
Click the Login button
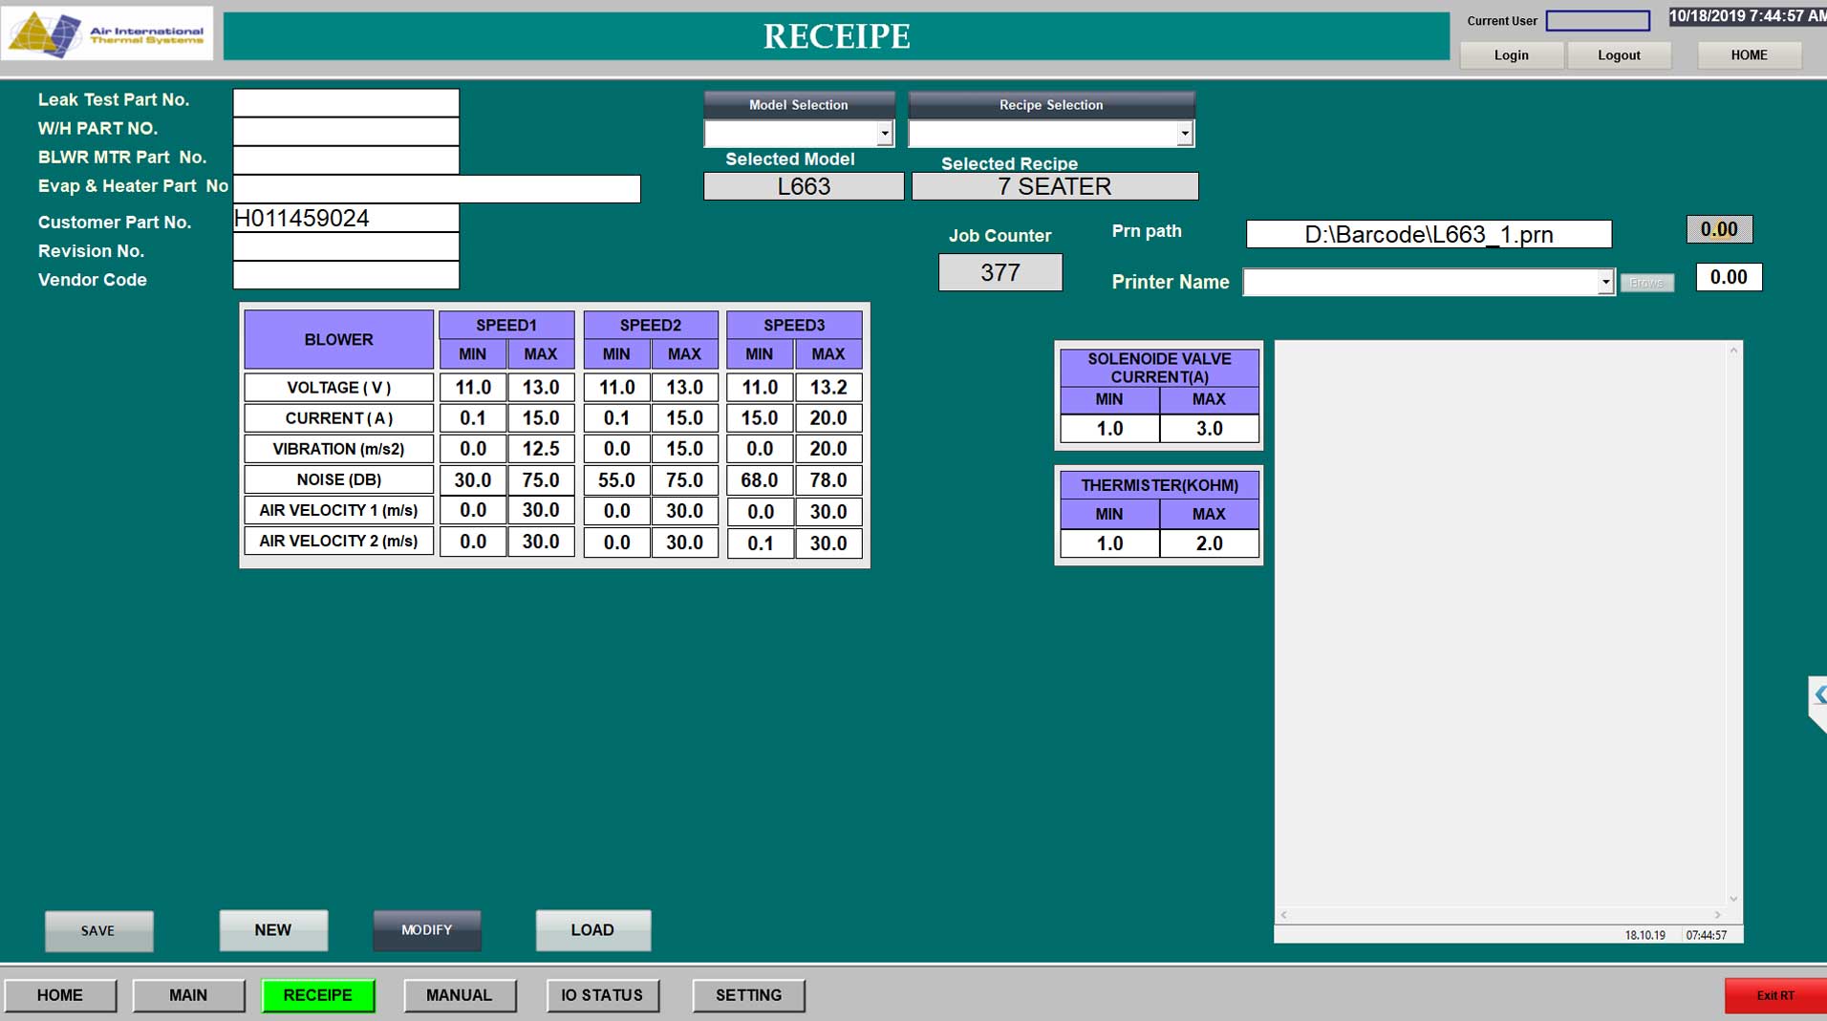coord(1511,55)
